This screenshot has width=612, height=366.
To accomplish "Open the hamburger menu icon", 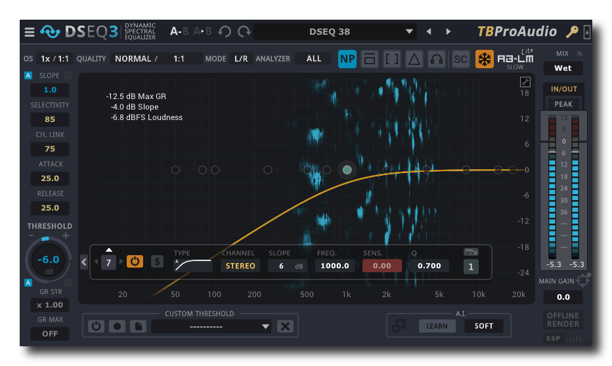I will (30, 32).
